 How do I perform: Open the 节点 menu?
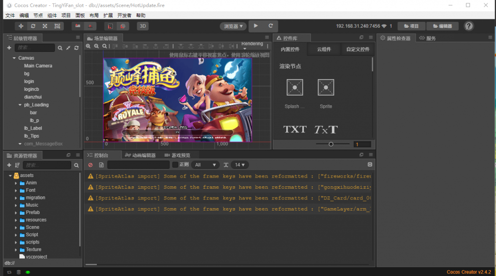click(x=38, y=15)
